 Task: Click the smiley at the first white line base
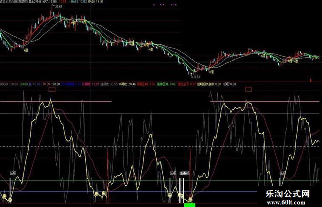coord(10,200)
